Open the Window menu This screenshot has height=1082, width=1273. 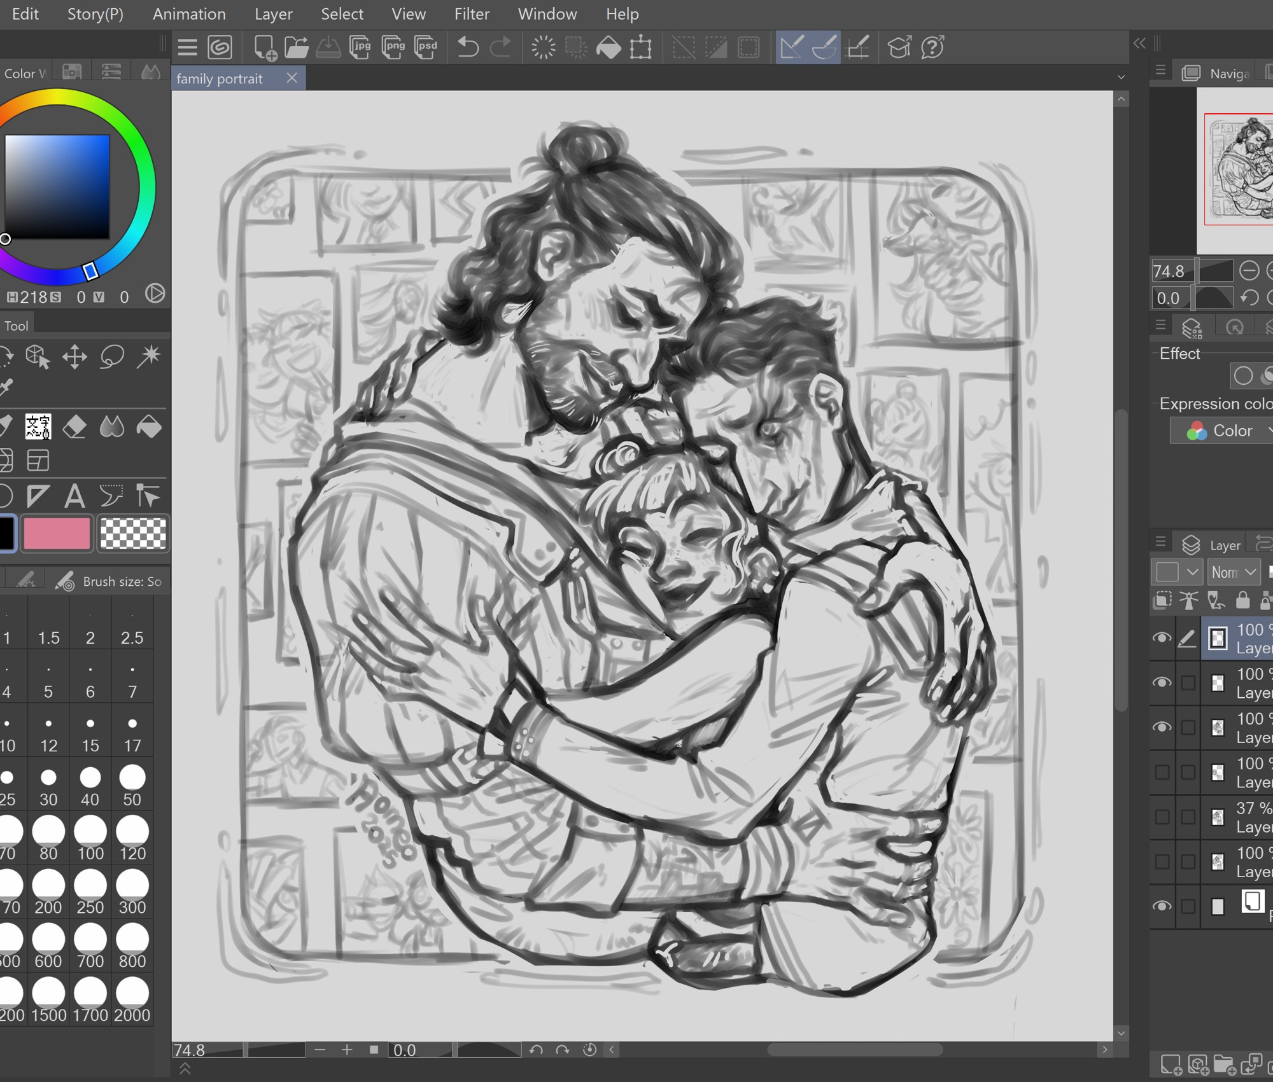coord(547,14)
